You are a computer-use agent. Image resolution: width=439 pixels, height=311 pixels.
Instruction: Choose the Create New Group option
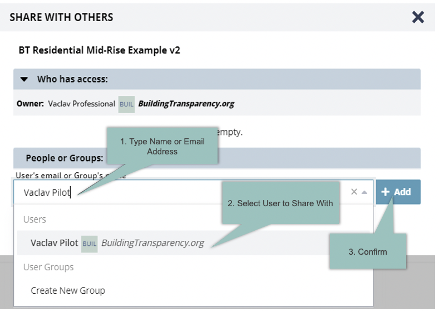tap(68, 290)
